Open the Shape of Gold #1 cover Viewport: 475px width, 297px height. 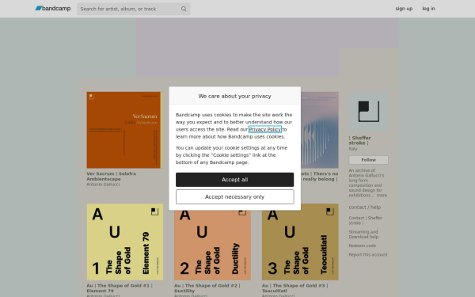coord(125,242)
